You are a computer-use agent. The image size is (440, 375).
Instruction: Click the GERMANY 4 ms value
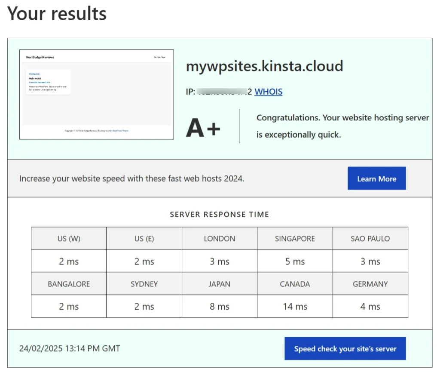click(x=370, y=306)
